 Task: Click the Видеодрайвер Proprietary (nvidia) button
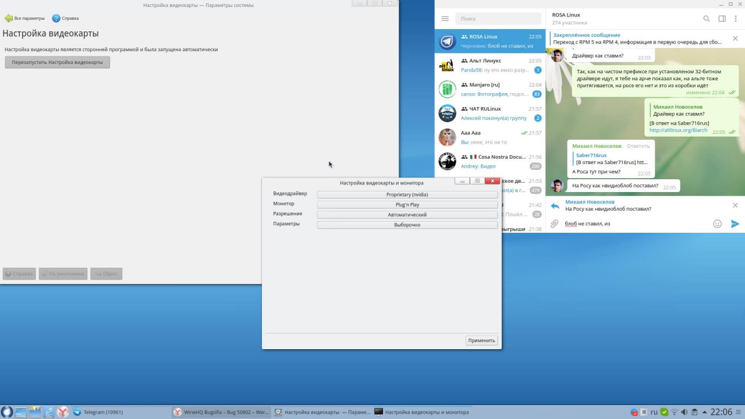407,194
